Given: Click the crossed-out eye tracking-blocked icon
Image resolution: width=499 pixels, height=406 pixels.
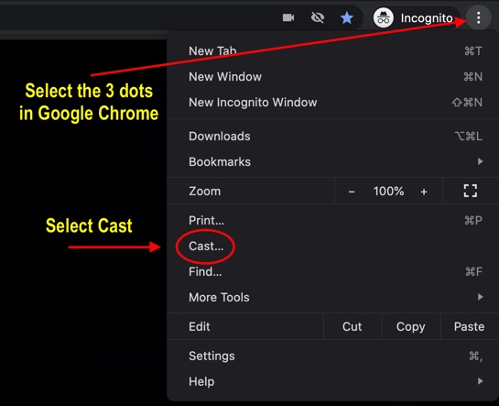Looking at the screenshot, I should 318,17.
